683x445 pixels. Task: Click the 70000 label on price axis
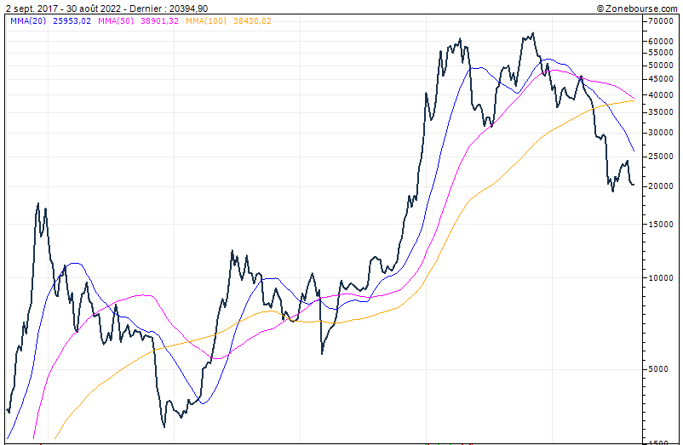(x=661, y=21)
